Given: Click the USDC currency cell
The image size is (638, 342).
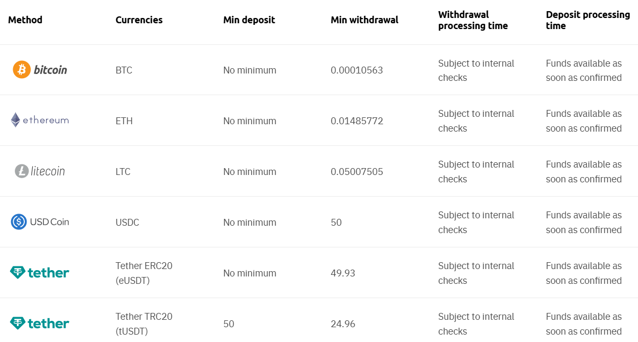Looking at the screenshot, I should point(127,223).
